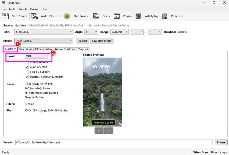Screen dimensions: 229x155
Task: Open the end chapter dropdown
Action: [154, 32]
